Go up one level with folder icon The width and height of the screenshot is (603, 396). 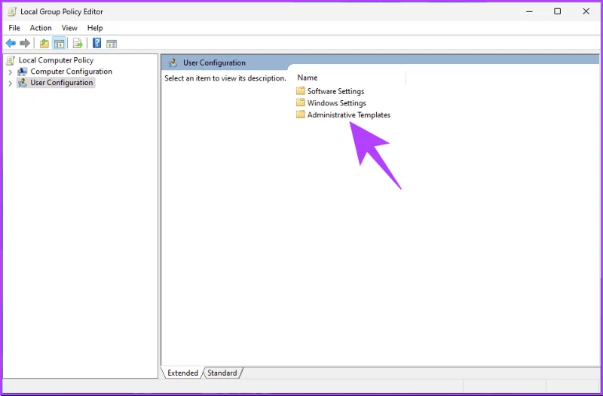tap(44, 44)
